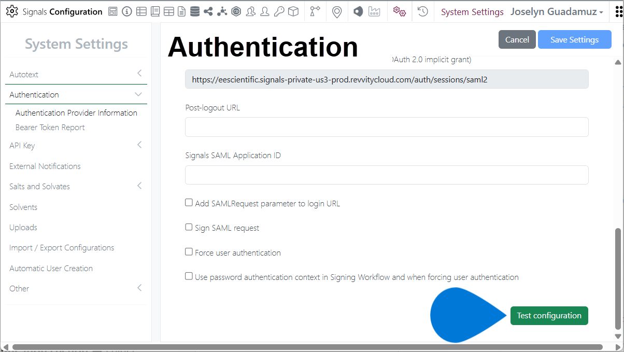Open the Joselyn Guadamuz user dropdown
The height and width of the screenshot is (352, 624).
pos(557,11)
